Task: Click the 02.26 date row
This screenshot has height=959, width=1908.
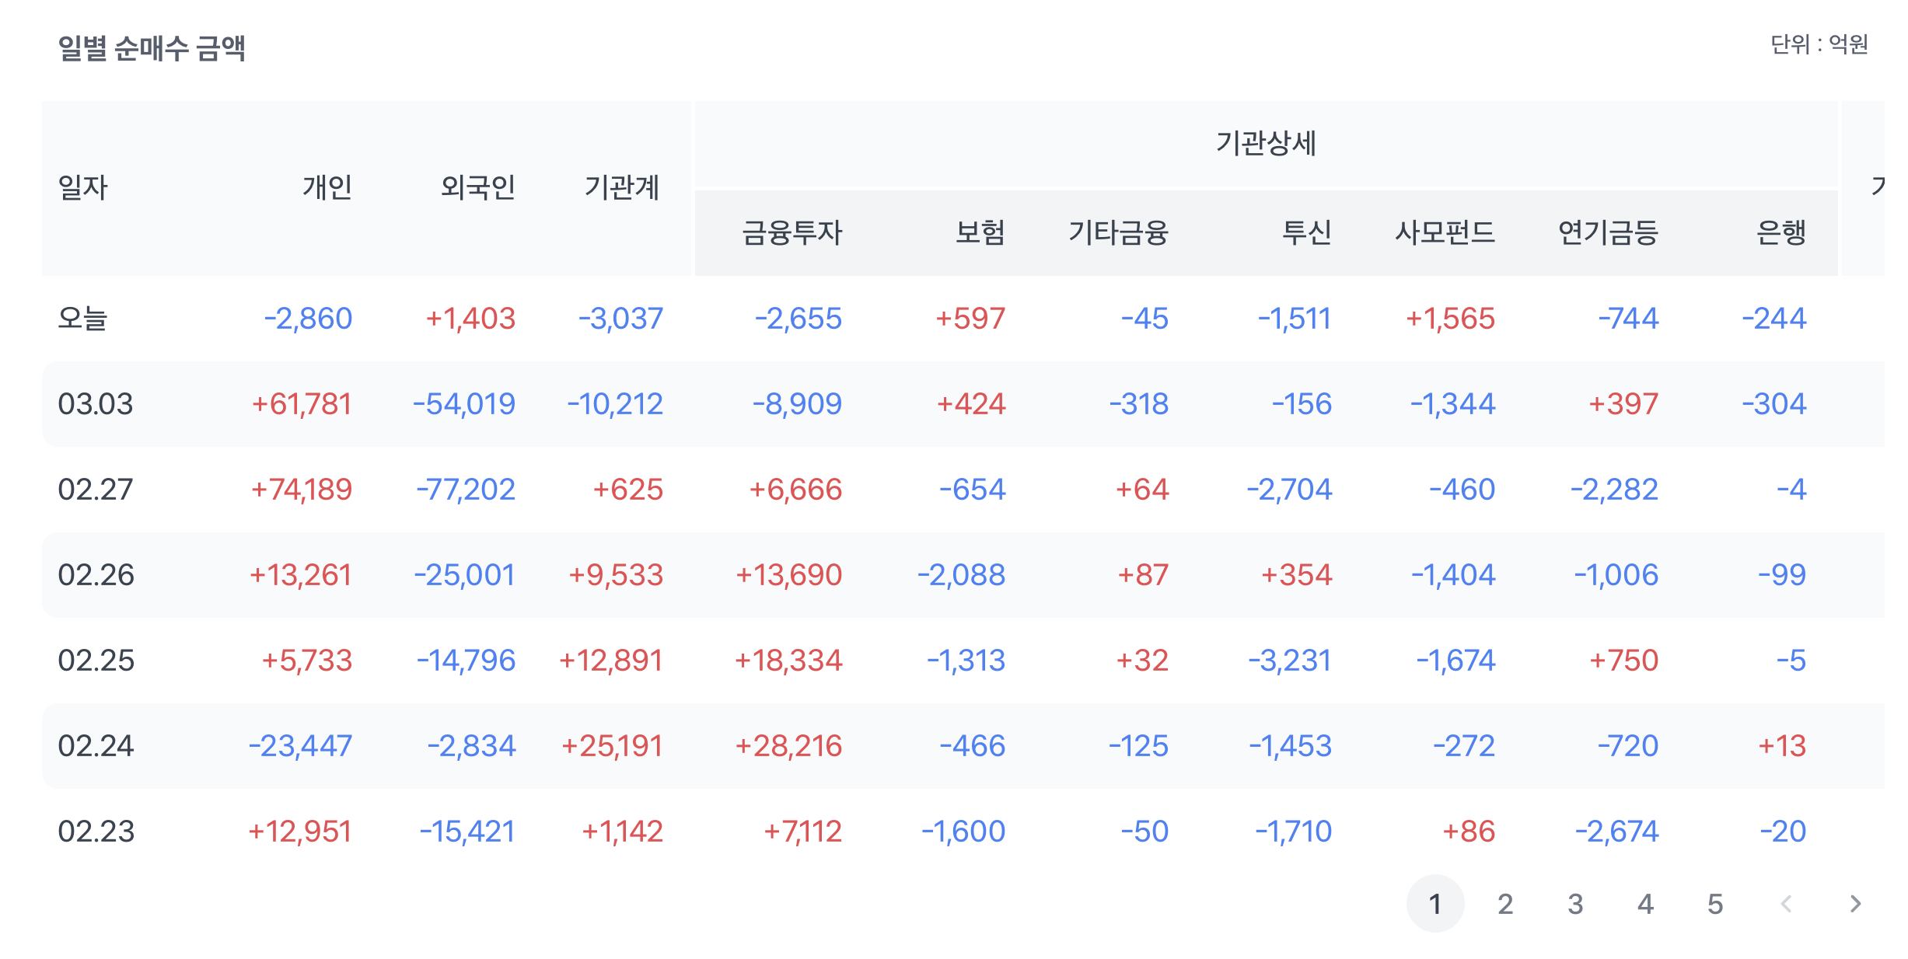Action: tap(96, 575)
